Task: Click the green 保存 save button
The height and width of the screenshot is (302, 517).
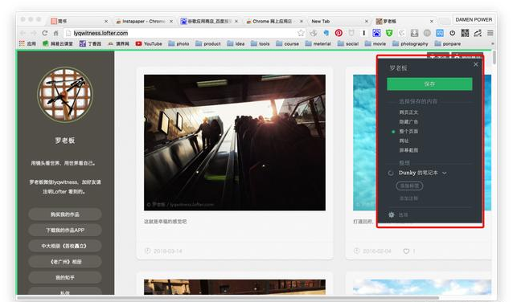Action: [429, 84]
